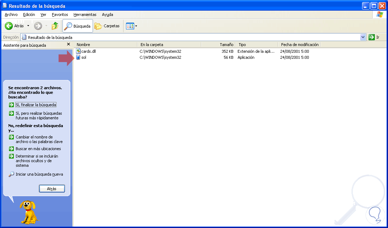Open the Ver menu
This screenshot has width=388, height=228.
pyautogui.click(x=43, y=15)
